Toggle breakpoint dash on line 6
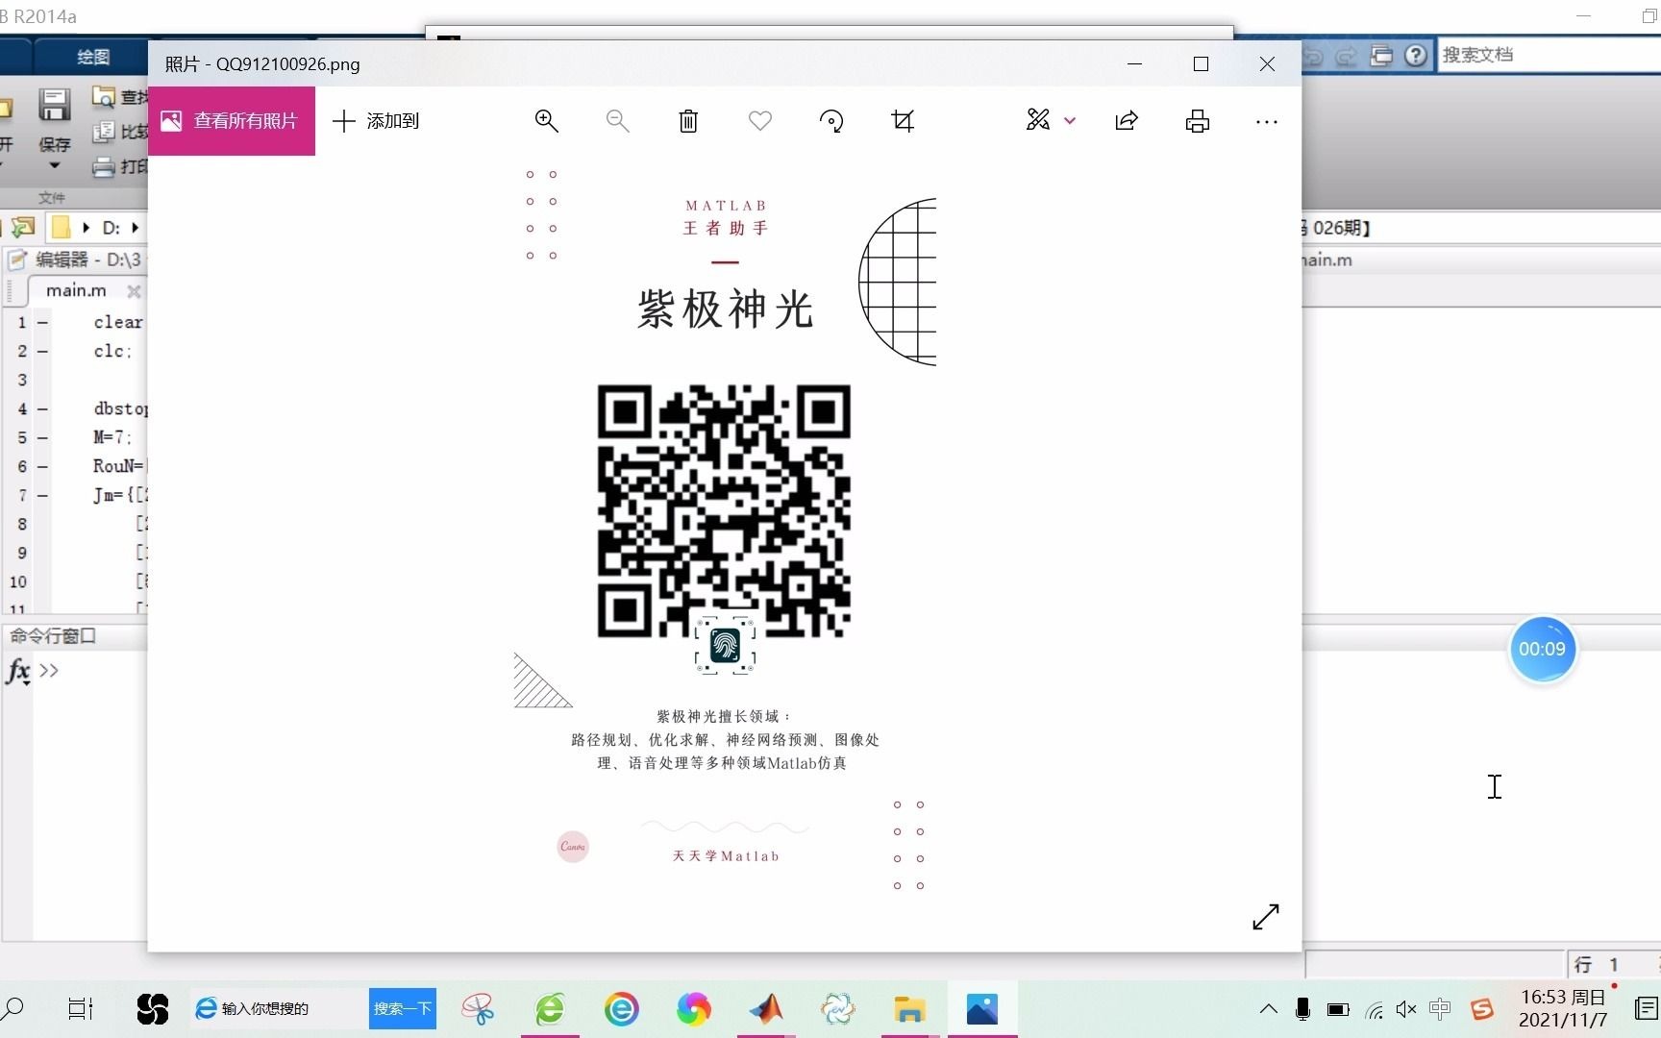 click(x=42, y=467)
